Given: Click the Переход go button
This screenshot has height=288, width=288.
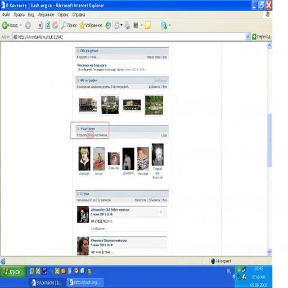Looking at the screenshot, I should pyautogui.click(x=261, y=37).
